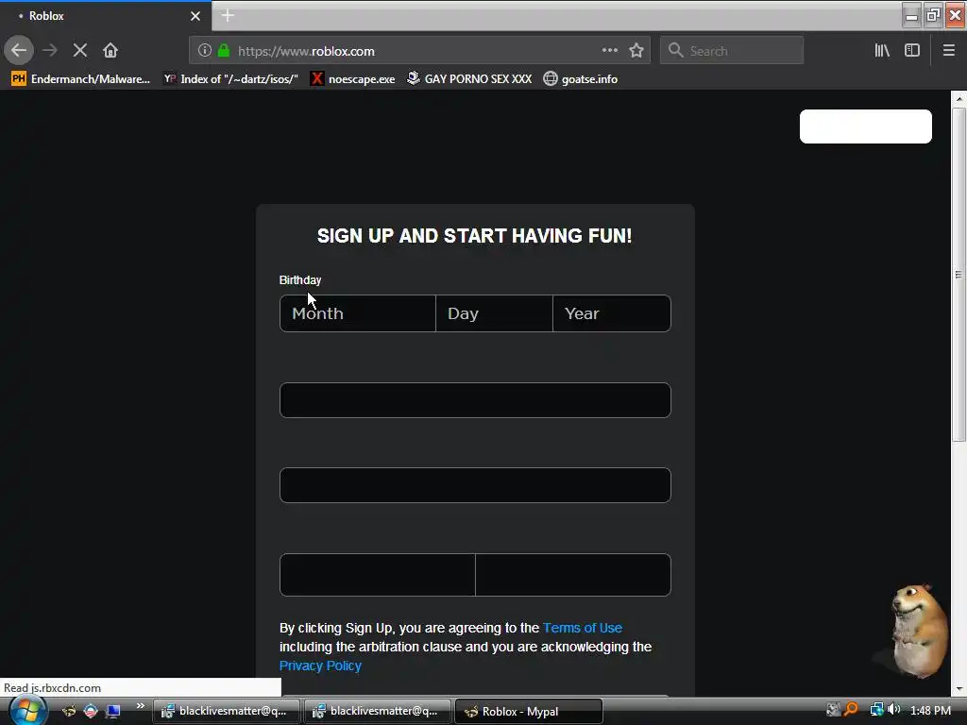
Task: Click the green padlock security icon
Action: click(x=224, y=51)
